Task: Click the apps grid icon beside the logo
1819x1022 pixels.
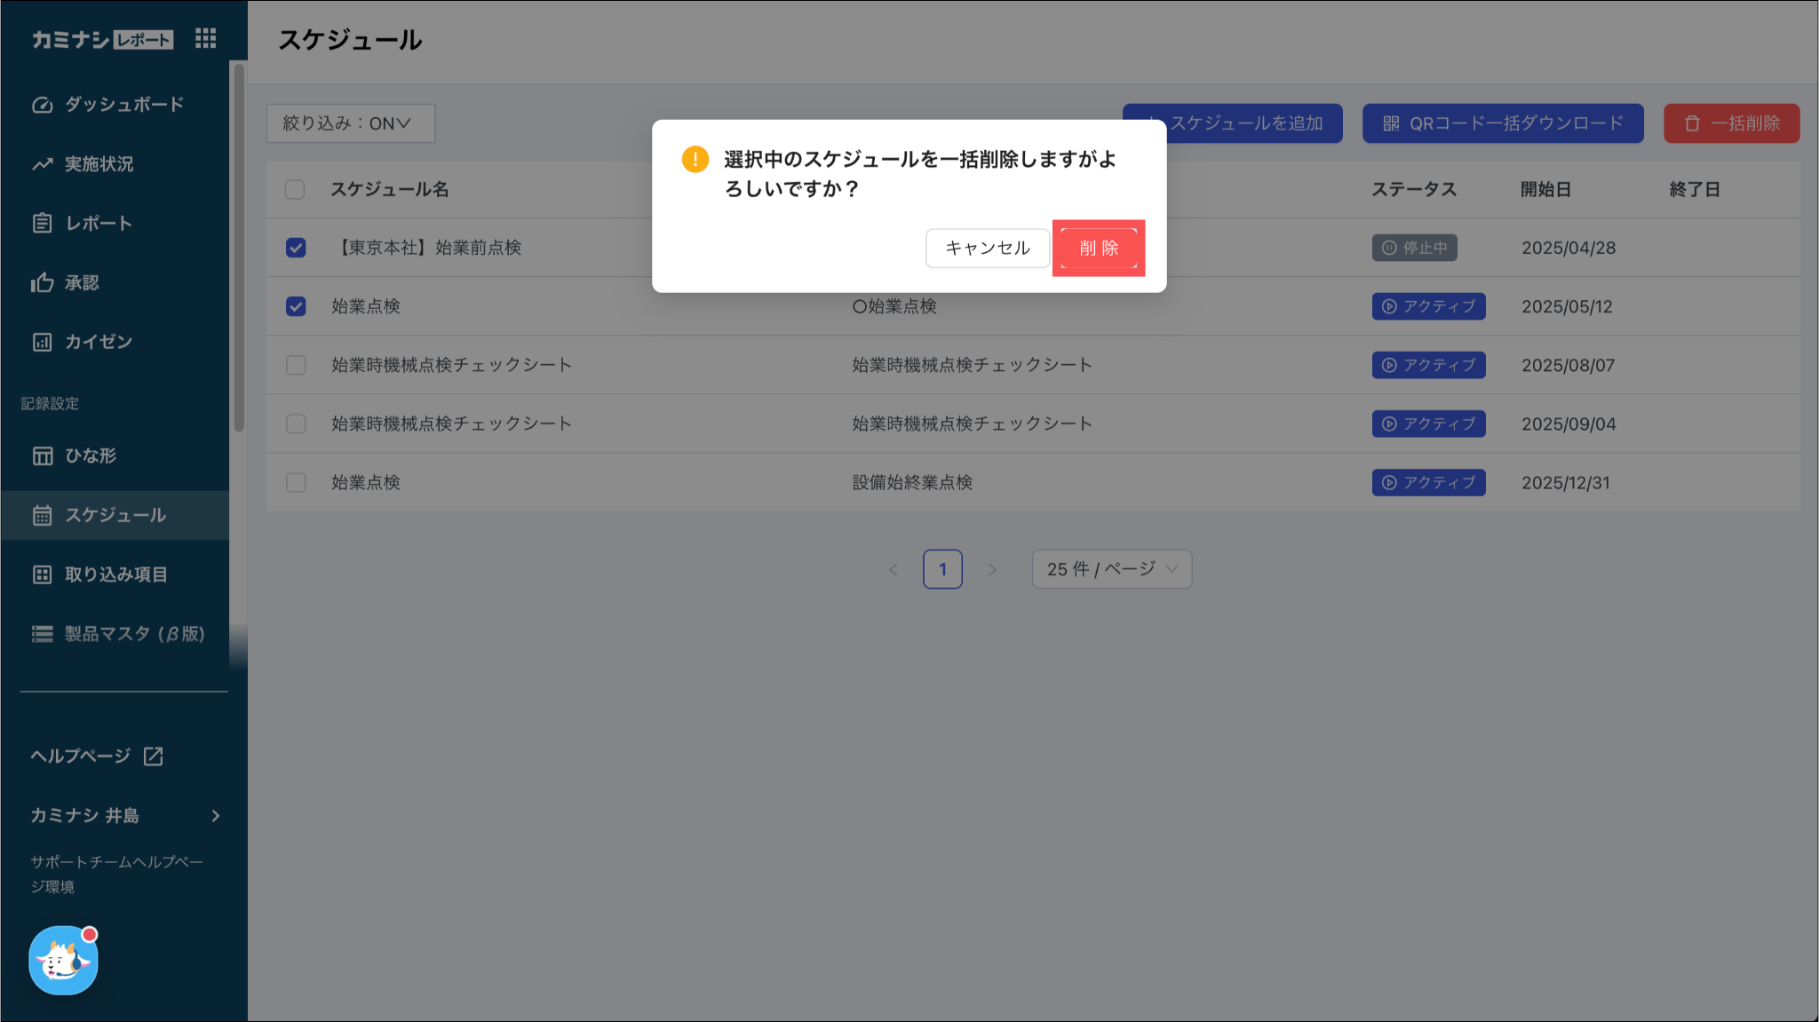Action: (x=205, y=38)
